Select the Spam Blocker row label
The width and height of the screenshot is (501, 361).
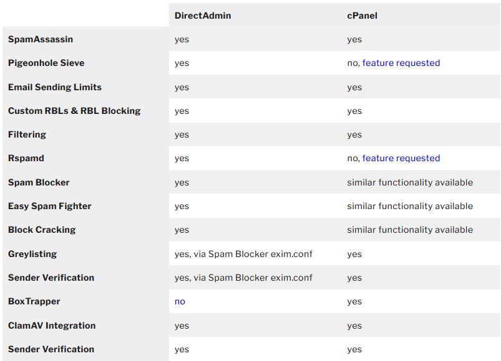[39, 182]
